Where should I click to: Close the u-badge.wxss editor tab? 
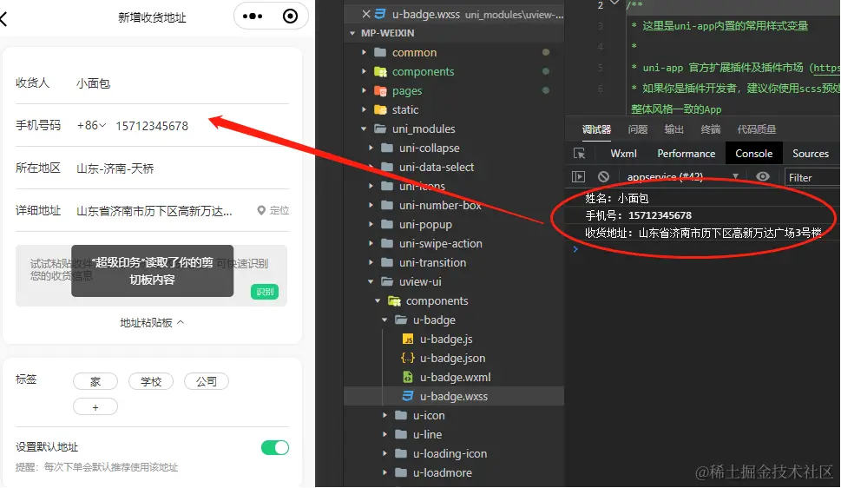tap(366, 14)
